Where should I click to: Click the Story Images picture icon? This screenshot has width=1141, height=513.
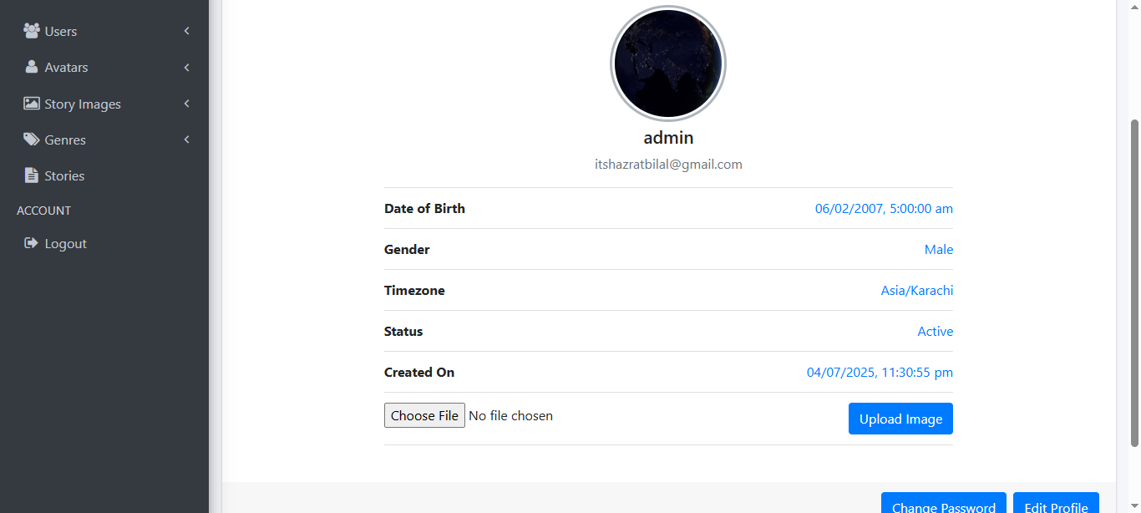coord(32,104)
